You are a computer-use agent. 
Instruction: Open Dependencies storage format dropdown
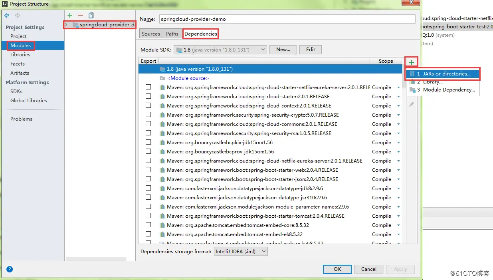pyautogui.click(x=240, y=252)
